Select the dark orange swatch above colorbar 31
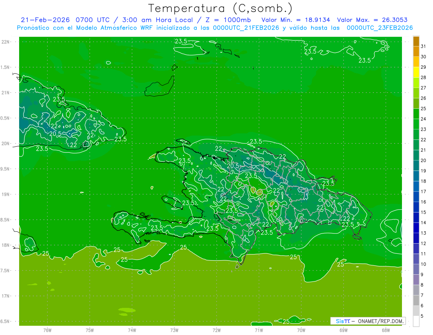Image resolution: width=433 pixels, height=335 pixels. pyautogui.click(x=416, y=41)
